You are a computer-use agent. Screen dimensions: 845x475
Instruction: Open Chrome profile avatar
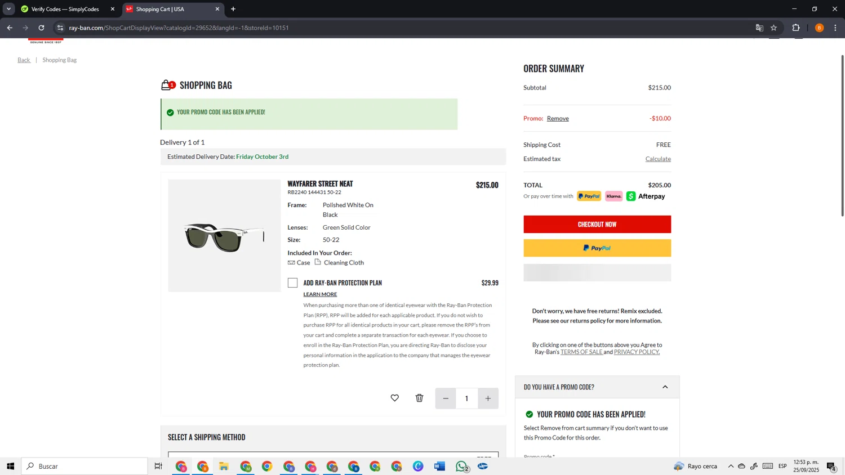pos(819,28)
